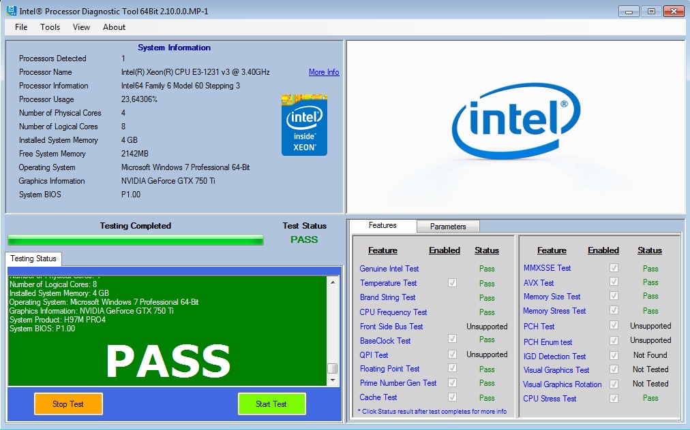Switch to the Features tab

[x=383, y=225]
